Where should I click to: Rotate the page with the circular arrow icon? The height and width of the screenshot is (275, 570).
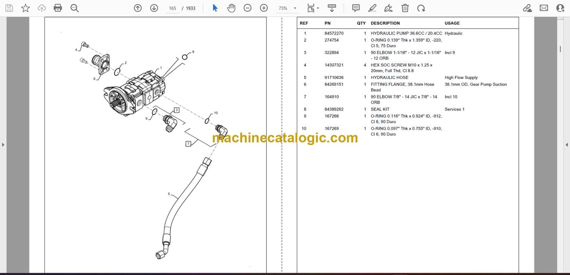pyautogui.click(x=421, y=8)
